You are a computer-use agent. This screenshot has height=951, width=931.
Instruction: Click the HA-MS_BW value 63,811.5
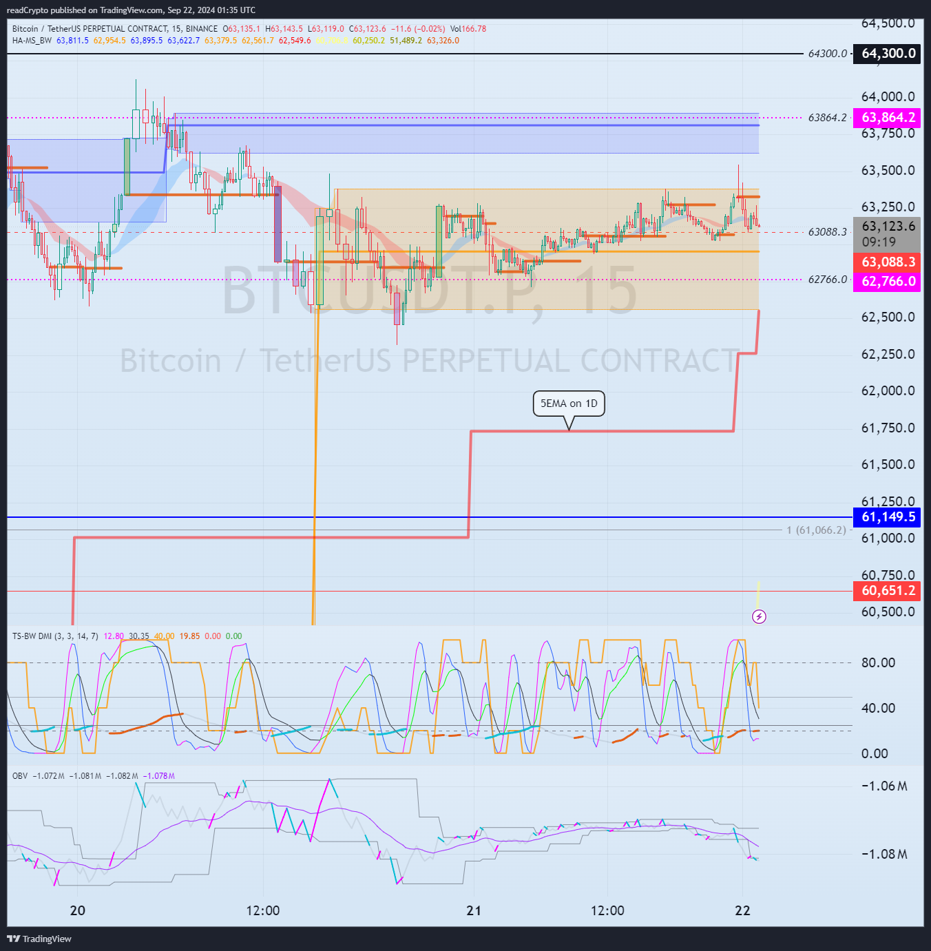click(72, 41)
